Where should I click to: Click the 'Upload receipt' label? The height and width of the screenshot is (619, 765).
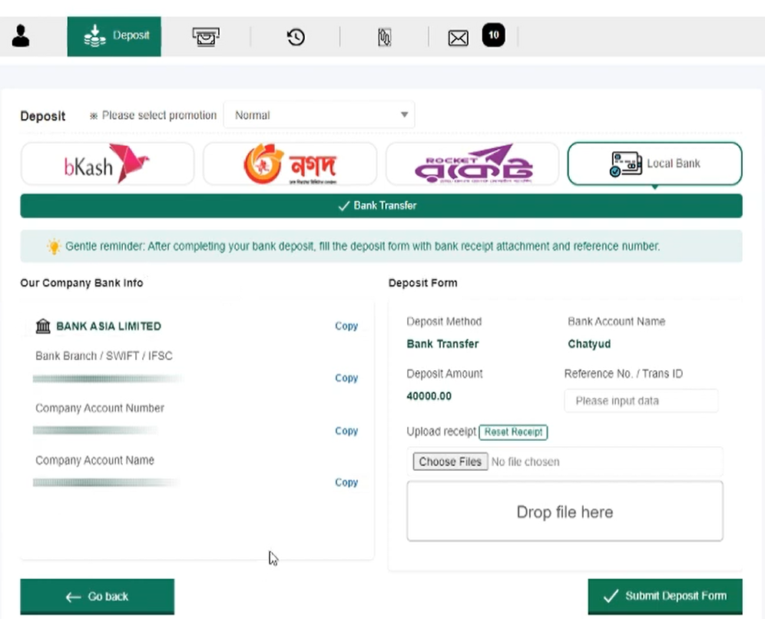click(441, 432)
